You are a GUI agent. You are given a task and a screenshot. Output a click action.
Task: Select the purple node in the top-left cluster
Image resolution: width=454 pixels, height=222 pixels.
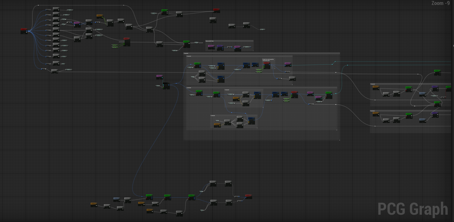coord(77,24)
